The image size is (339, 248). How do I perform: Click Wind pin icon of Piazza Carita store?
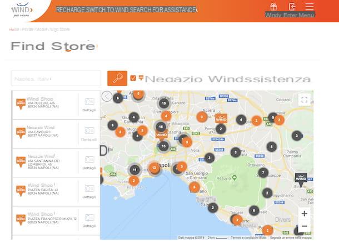point(21,191)
